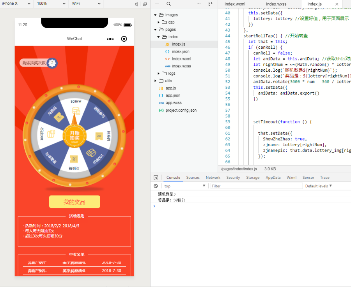Open the Storage devtools tab

point(253,178)
